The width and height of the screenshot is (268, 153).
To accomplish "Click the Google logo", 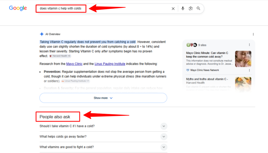I will pos(18,8).
